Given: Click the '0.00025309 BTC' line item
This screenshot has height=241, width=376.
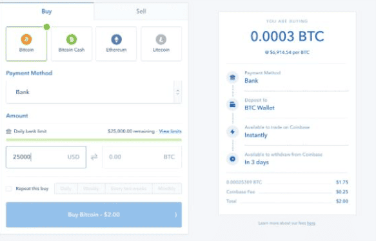Looking at the screenshot, I should point(244,182).
